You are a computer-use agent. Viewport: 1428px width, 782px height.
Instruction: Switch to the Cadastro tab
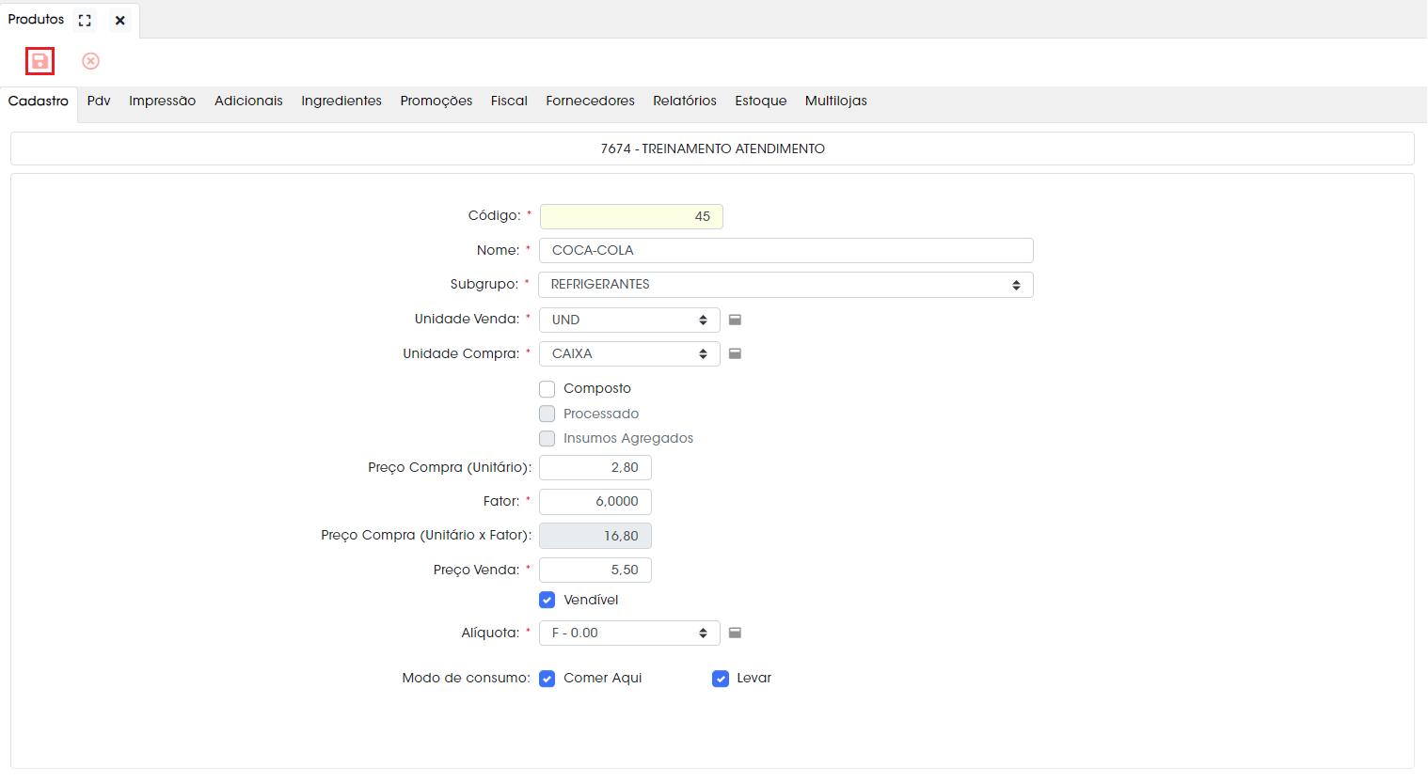pos(39,101)
